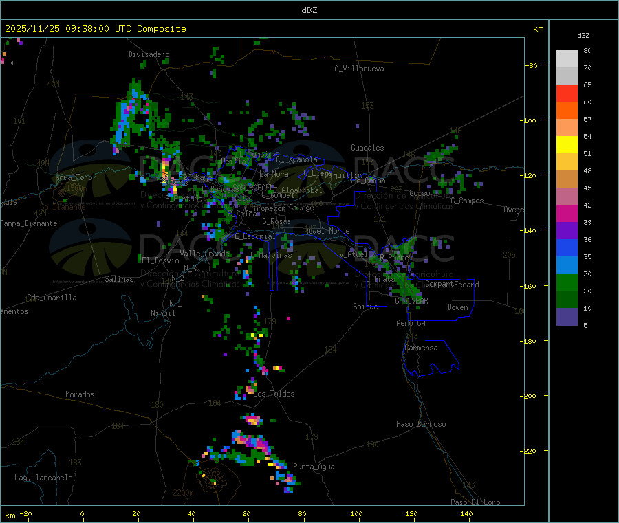The height and width of the screenshot is (523, 619).
Task: Click the R_Padre location label
Action: coord(395,258)
